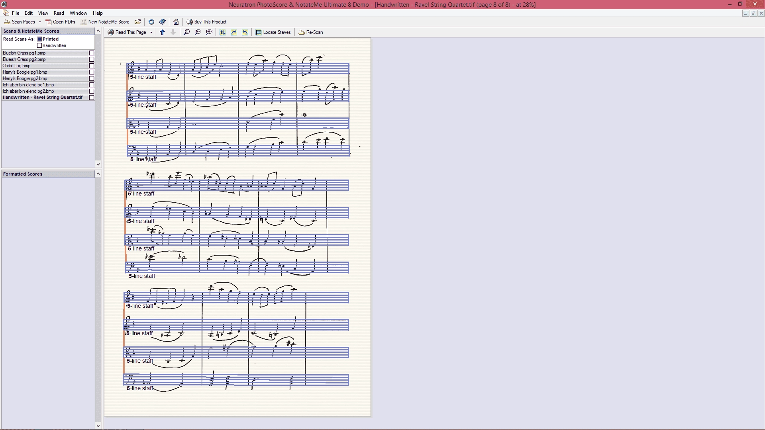The width and height of the screenshot is (765, 430).
Task: Check the box for Blueish Grass pg1.bmp
Action: click(92, 53)
